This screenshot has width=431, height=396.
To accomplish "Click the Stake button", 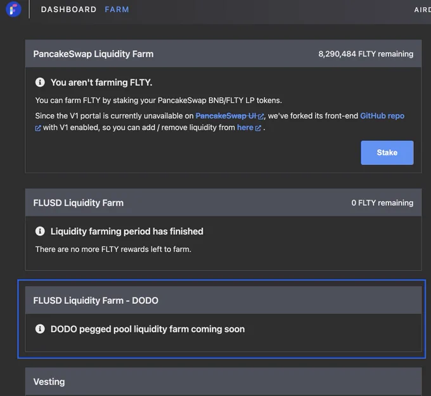I will [387, 153].
